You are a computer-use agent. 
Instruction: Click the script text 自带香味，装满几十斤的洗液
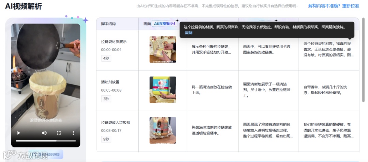click(325, 90)
